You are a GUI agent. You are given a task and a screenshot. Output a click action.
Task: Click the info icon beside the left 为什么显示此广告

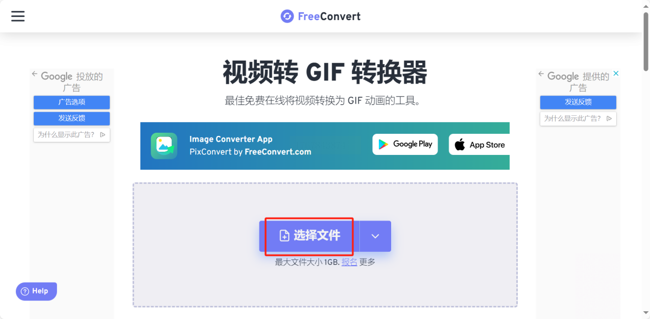(x=103, y=135)
